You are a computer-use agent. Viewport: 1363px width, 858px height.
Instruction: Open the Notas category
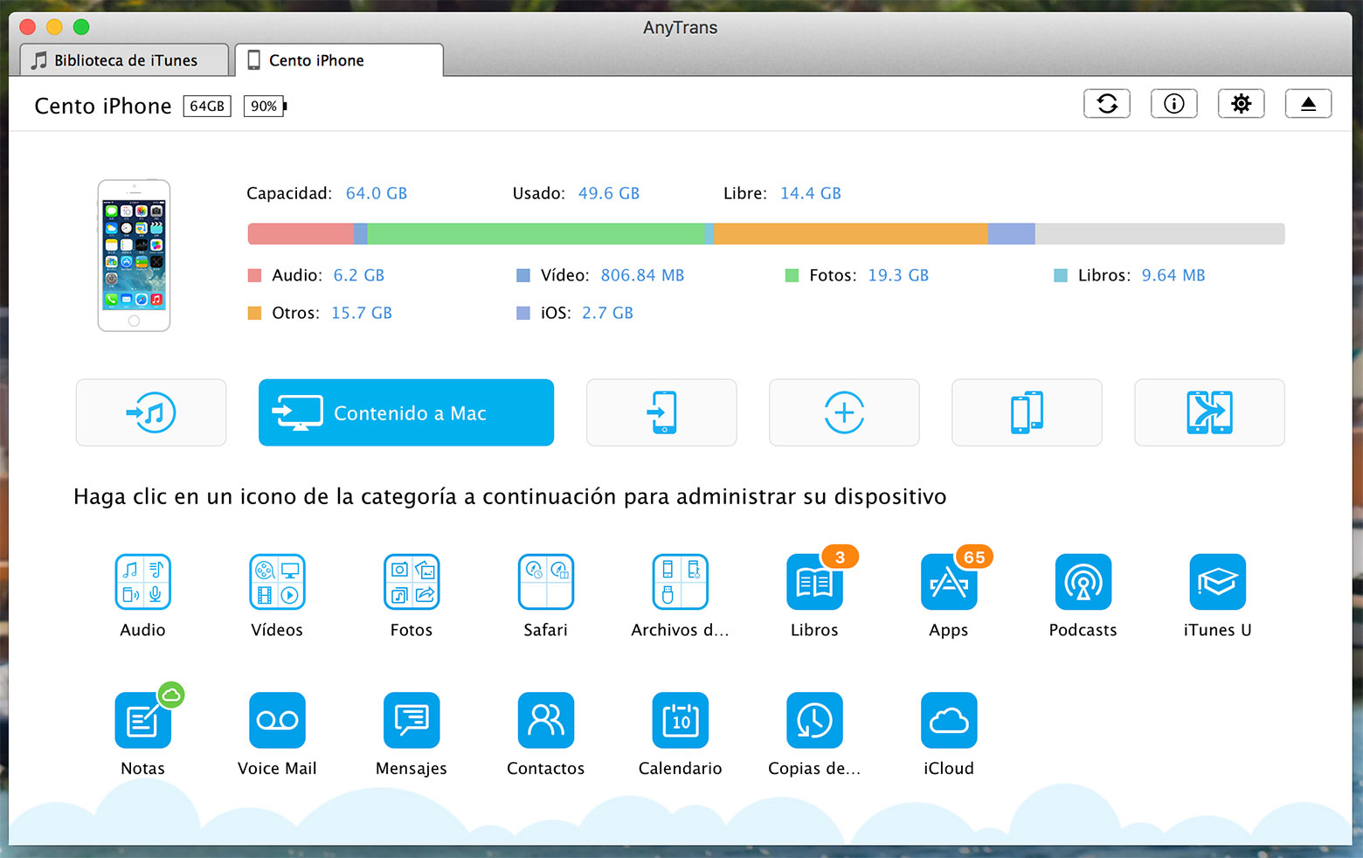click(142, 721)
